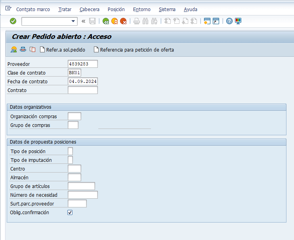
Task: Click the yellow Exit icon in toolbar
Action: click(115, 21)
